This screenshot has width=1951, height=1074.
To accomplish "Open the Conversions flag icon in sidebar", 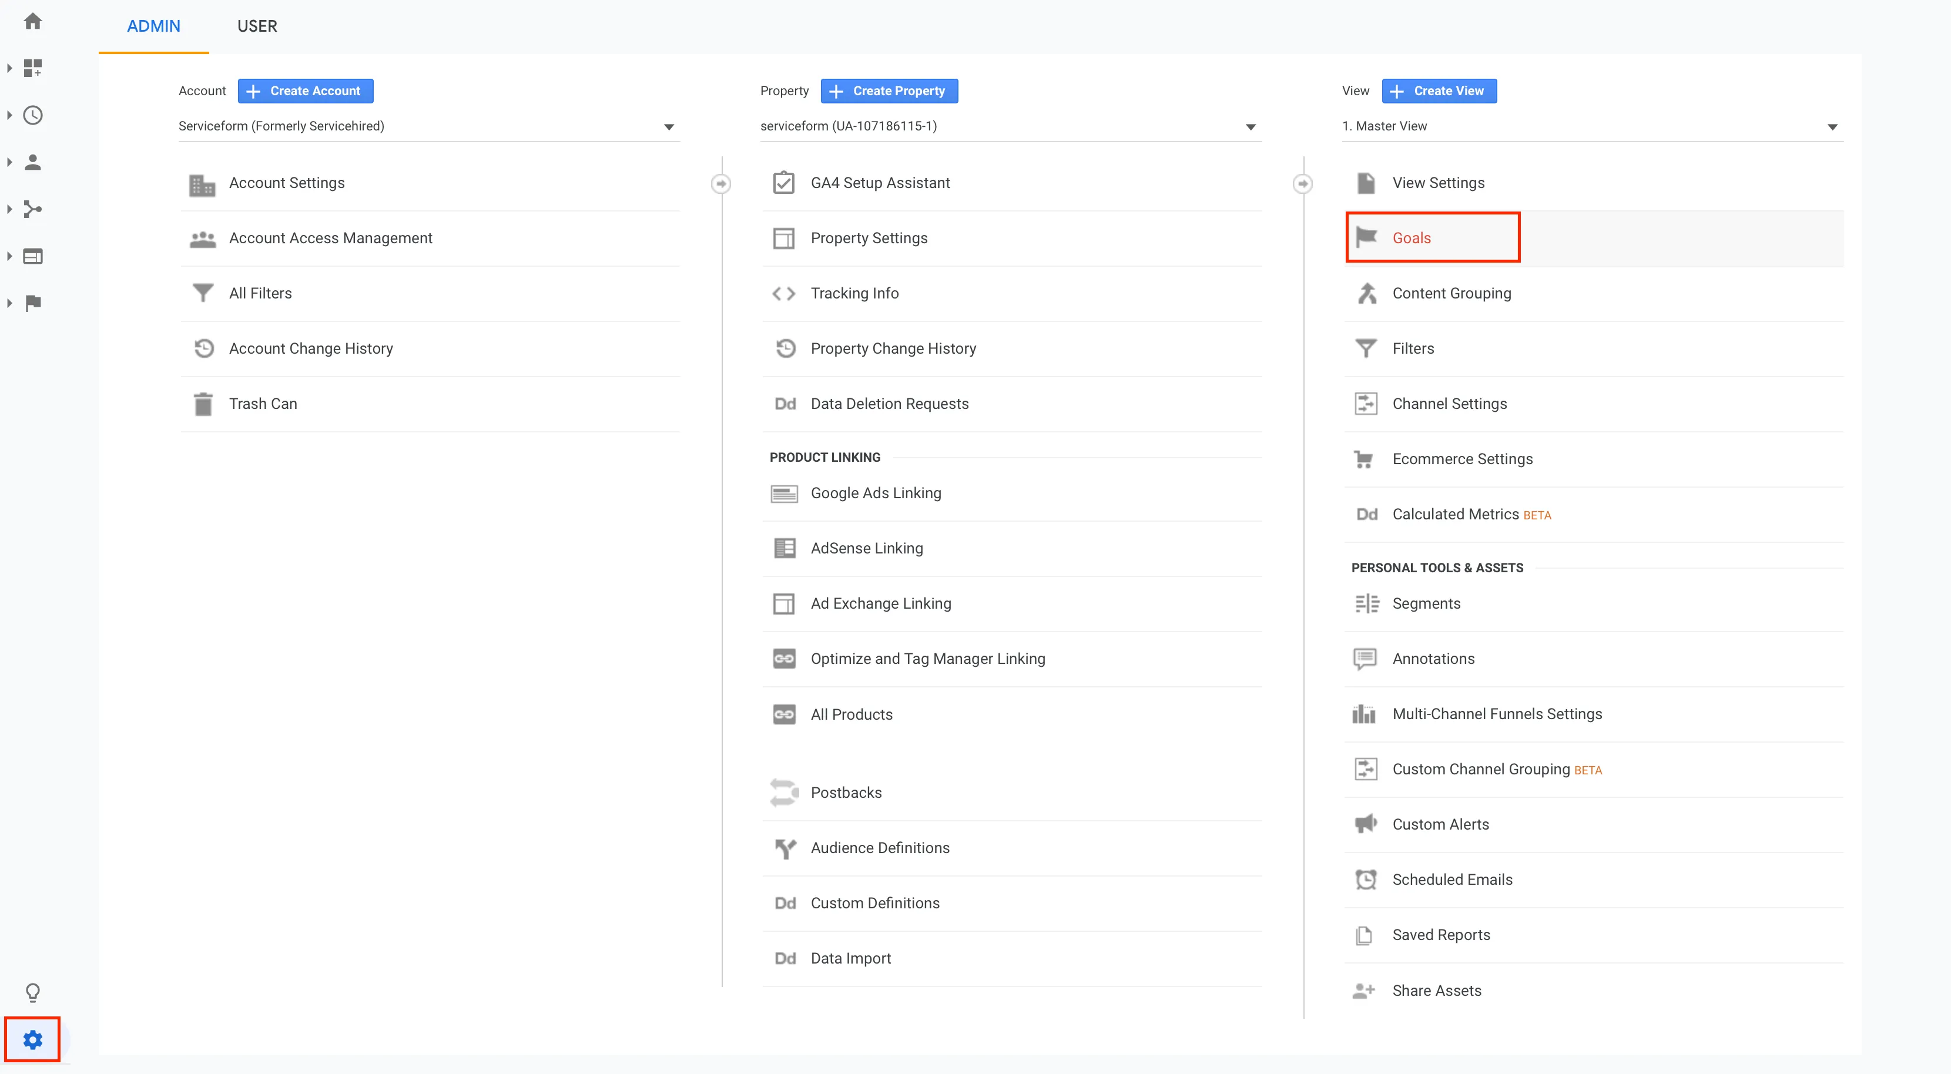I will (32, 303).
